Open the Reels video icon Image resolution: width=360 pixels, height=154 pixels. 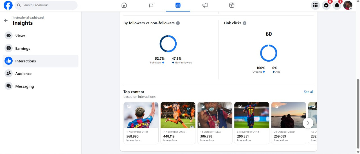(x=232, y=5)
